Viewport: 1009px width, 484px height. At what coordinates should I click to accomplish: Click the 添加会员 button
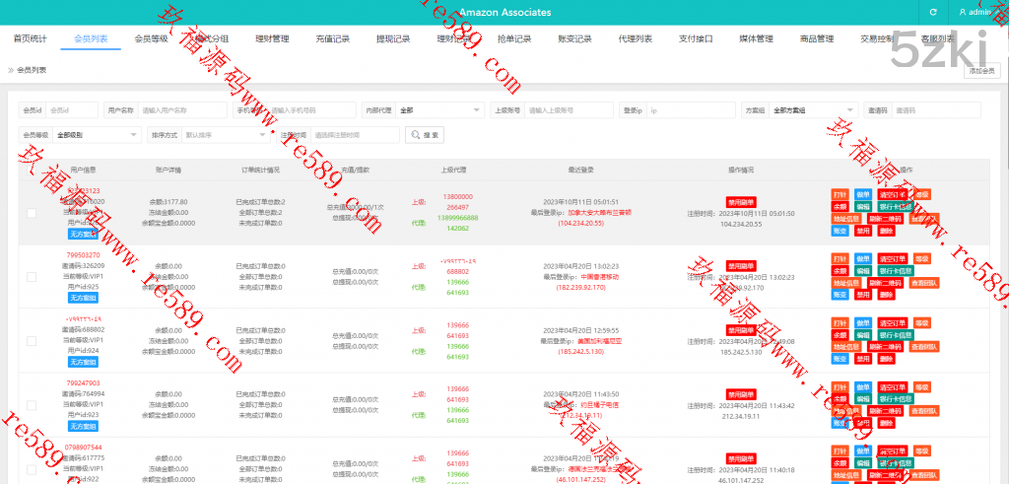pos(980,71)
